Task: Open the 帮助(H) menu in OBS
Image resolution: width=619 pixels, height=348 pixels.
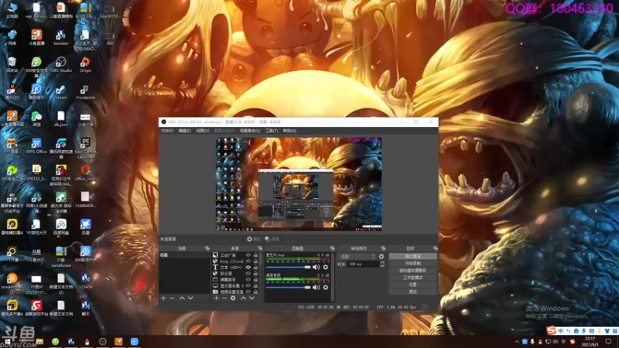Action: click(289, 131)
